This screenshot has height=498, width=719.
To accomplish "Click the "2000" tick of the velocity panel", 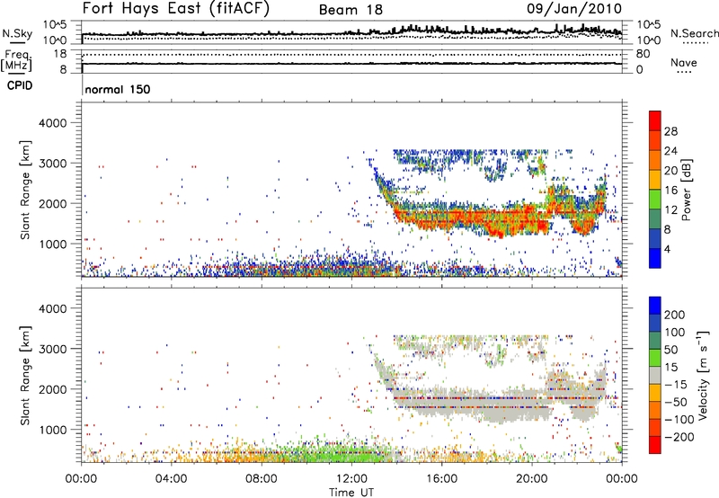I will 53,389.
